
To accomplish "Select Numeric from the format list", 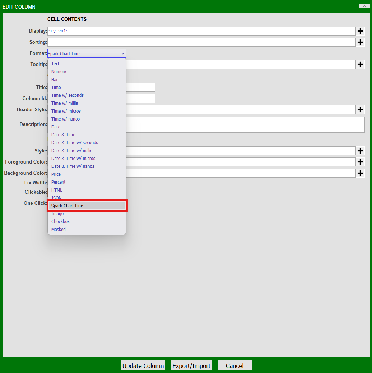I will [x=59, y=72].
